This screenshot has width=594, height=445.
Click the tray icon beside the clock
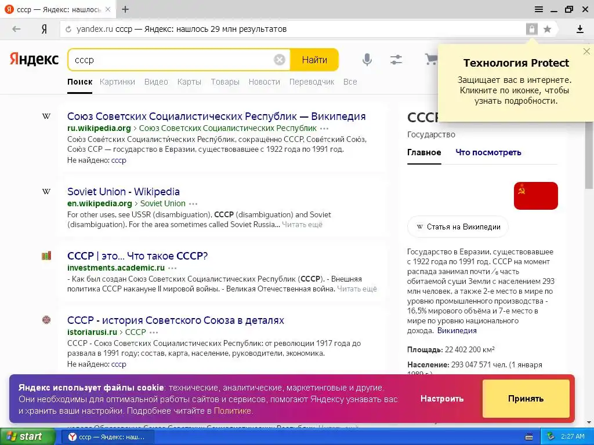tap(550, 436)
